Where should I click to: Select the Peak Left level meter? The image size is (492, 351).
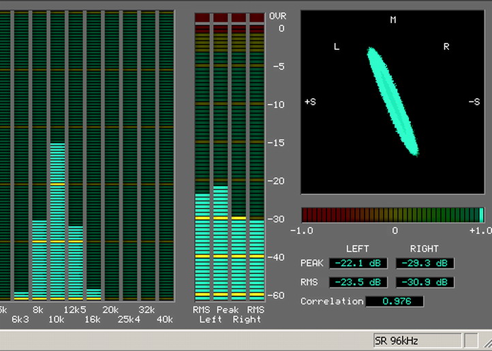tap(220, 242)
